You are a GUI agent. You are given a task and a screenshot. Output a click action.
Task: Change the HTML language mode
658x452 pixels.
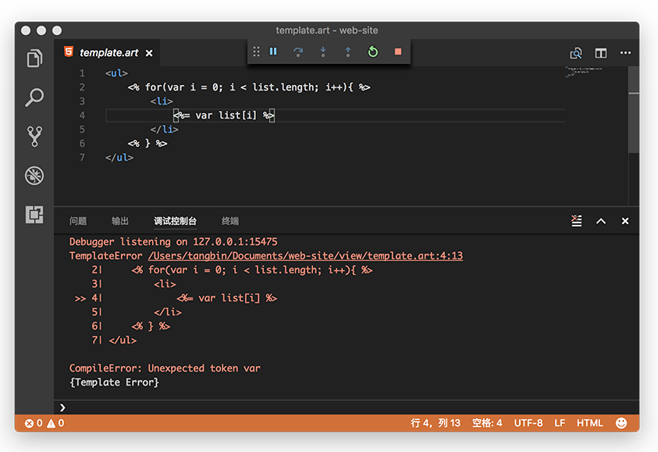pyautogui.click(x=589, y=423)
